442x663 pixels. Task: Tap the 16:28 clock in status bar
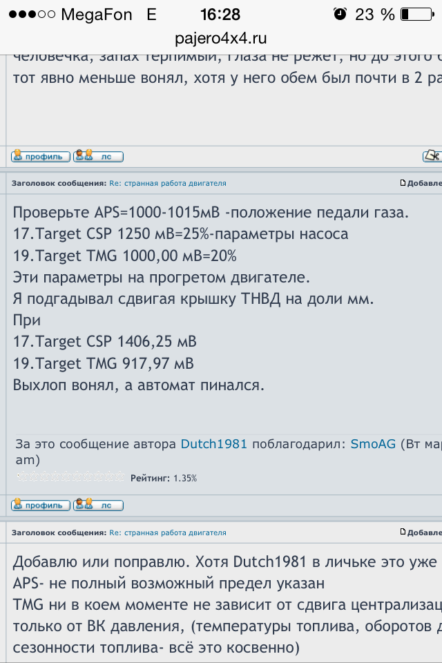220,15
